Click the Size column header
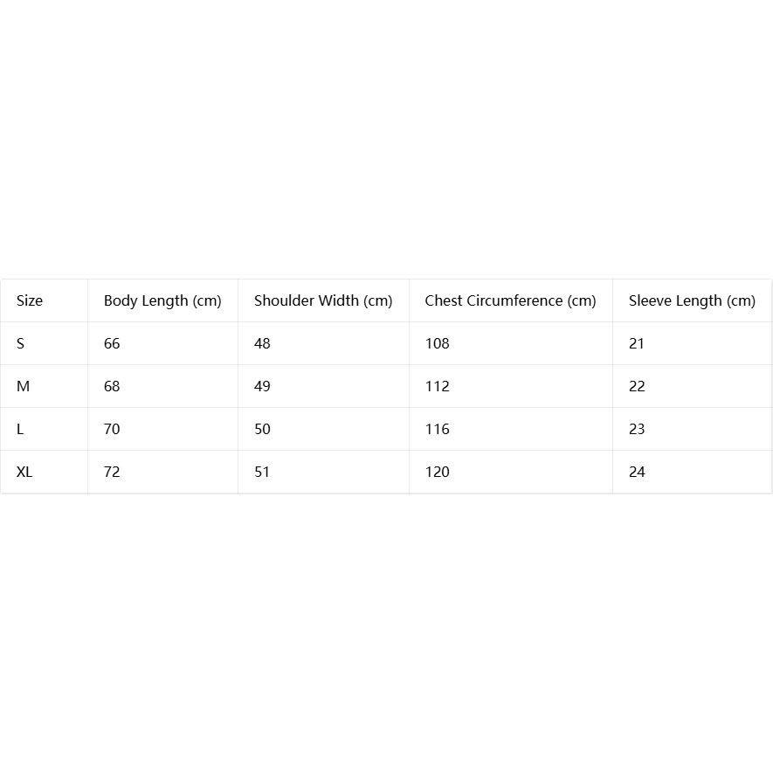This screenshot has width=773, height=773. (x=30, y=300)
